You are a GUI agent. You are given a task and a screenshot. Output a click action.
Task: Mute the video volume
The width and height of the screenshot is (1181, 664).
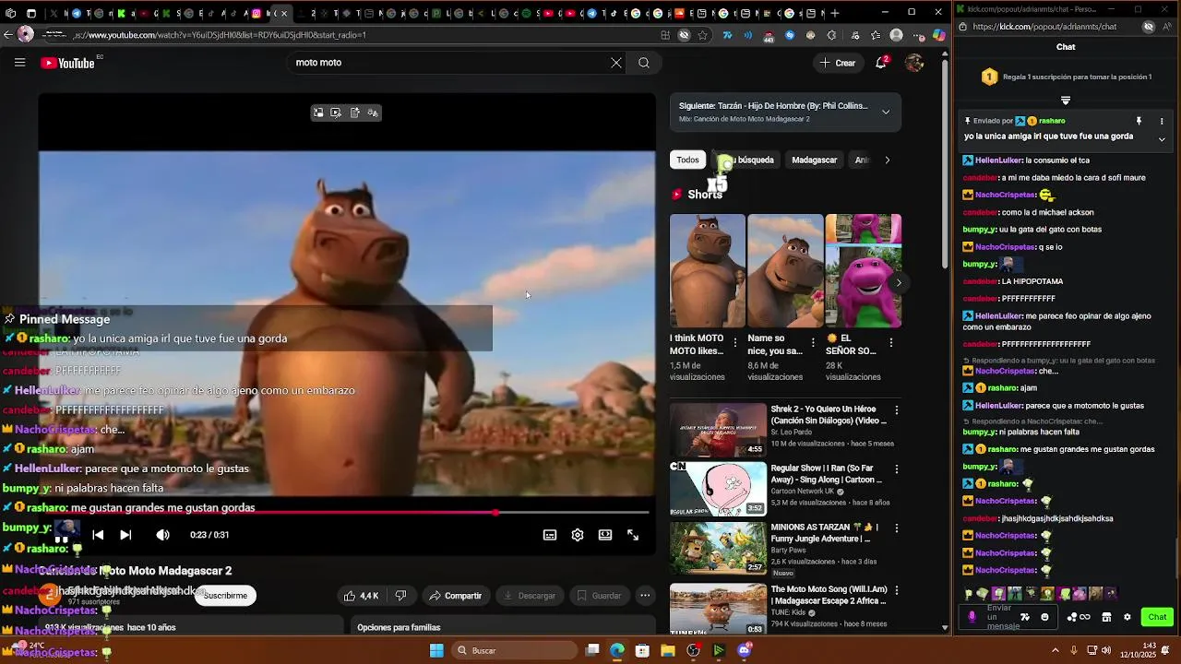pyautogui.click(x=162, y=535)
